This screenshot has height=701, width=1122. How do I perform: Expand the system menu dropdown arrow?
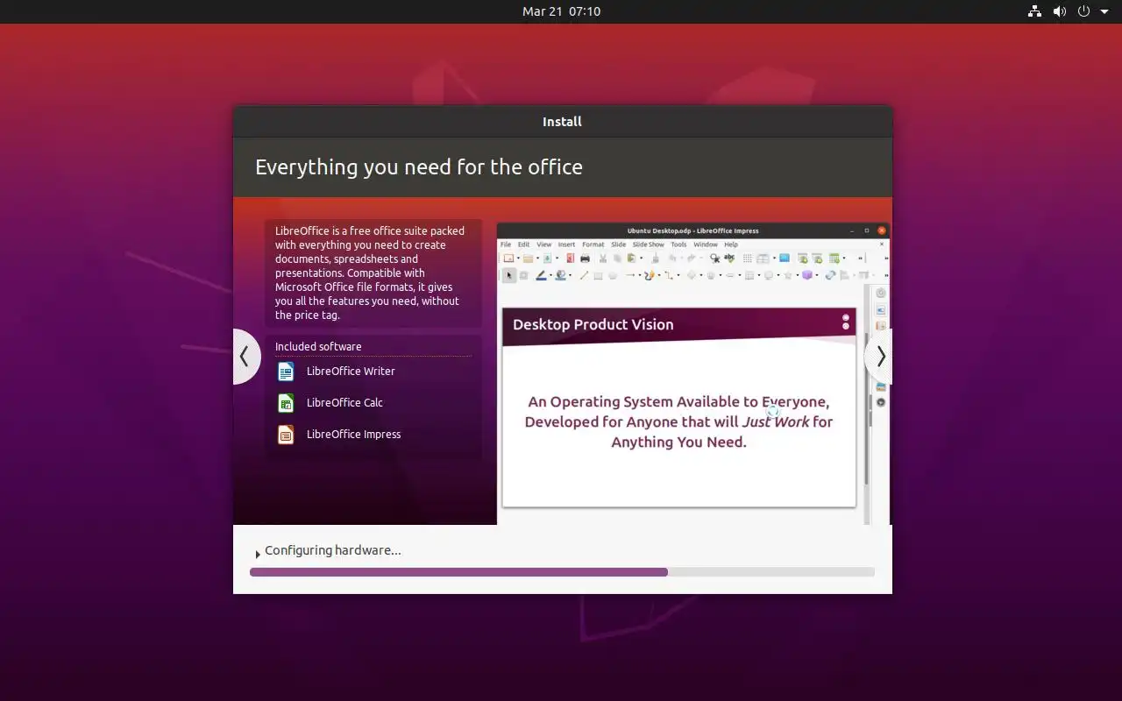(x=1104, y=11)
